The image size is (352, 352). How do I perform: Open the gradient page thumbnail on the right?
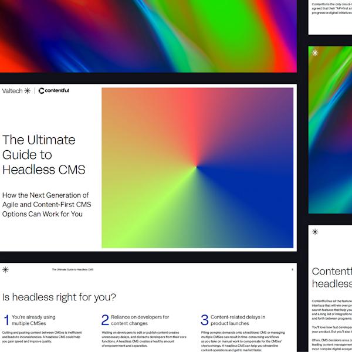[x=330, y=106]
